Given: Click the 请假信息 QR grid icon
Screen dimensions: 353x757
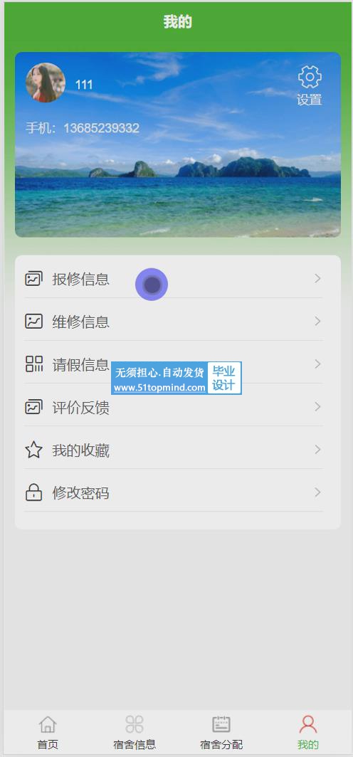Looking at the screenshot, I should coord(33,364).
